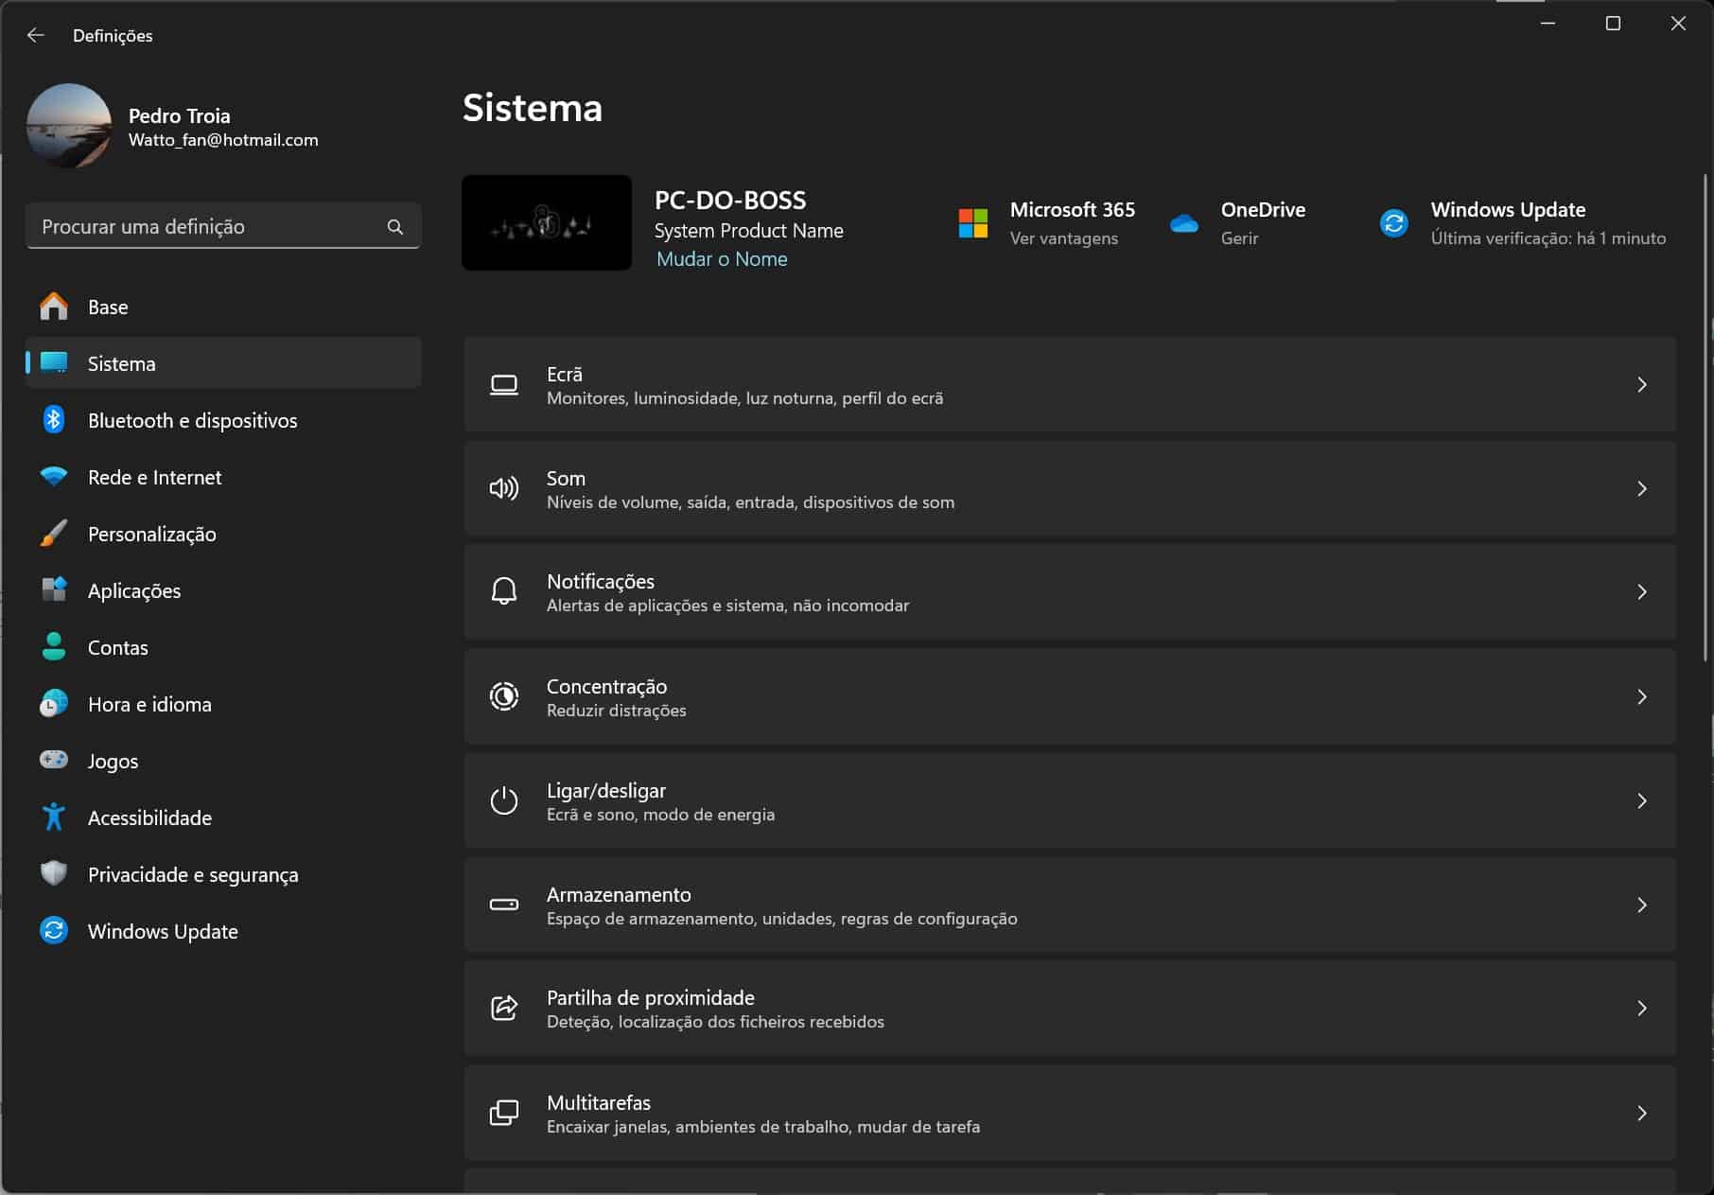The image size is (1714, 1195).
Task: Click the OneDrive cloud icon
Action: point(1183,224)
